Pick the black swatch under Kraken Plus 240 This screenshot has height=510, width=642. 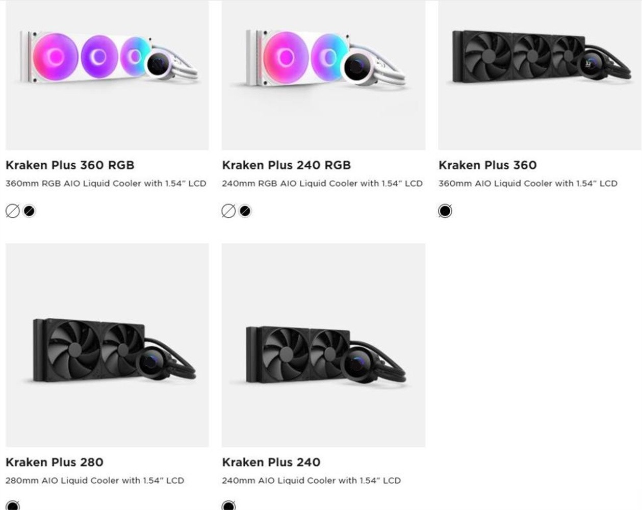pyautogui.click(x=229, y=505)
